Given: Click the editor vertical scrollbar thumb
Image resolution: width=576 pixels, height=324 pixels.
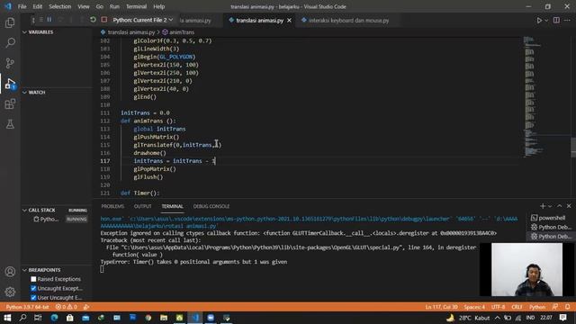Looking at the screenshot, I should coord(573,147).
